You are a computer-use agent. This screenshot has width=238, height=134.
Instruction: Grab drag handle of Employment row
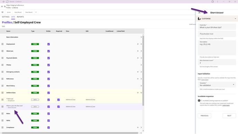pyautogui.click(x=2, y=44)
